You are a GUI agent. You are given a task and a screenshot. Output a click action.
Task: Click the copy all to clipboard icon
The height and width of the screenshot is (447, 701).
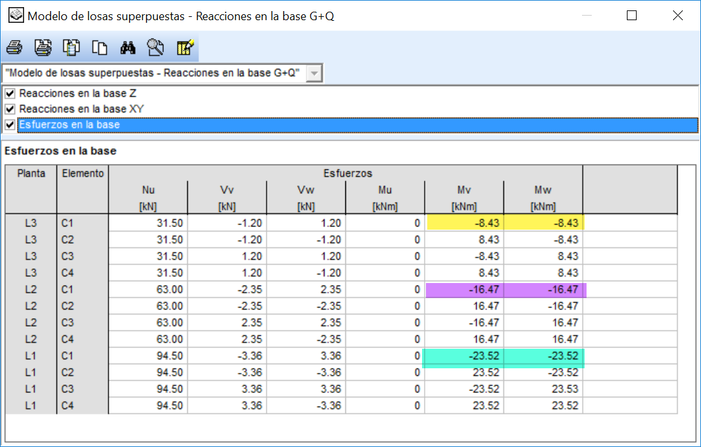coord(71,47)
